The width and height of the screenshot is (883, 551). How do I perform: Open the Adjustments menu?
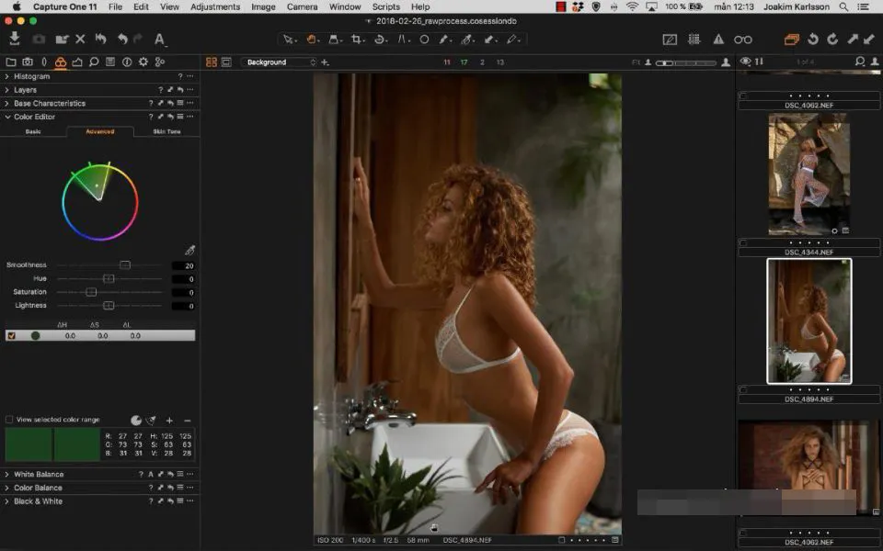(215, 6)
